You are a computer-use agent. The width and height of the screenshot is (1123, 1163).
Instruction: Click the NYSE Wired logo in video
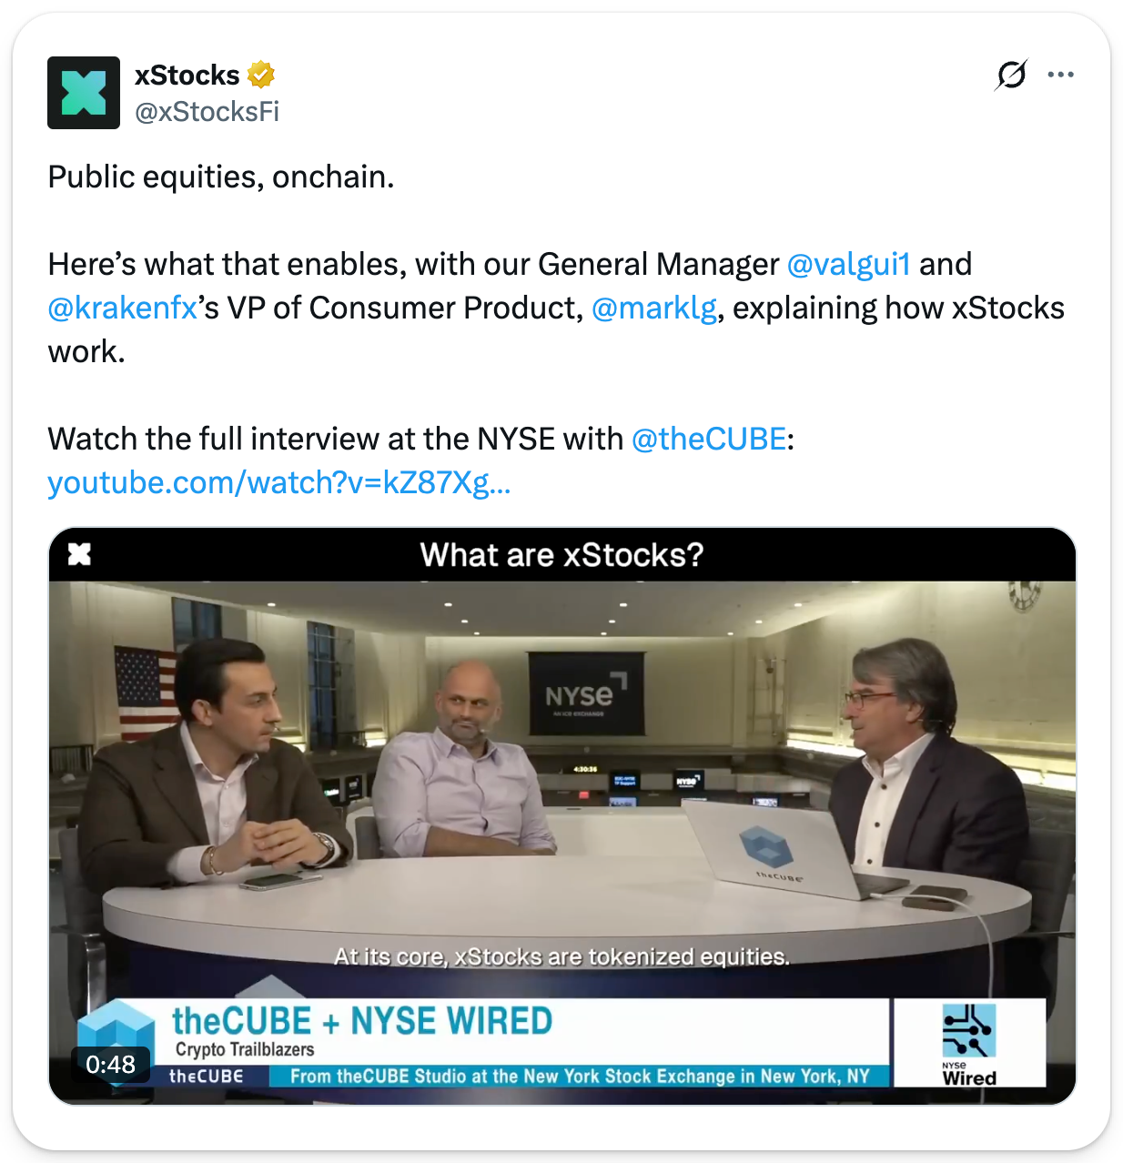[969, 1043]
